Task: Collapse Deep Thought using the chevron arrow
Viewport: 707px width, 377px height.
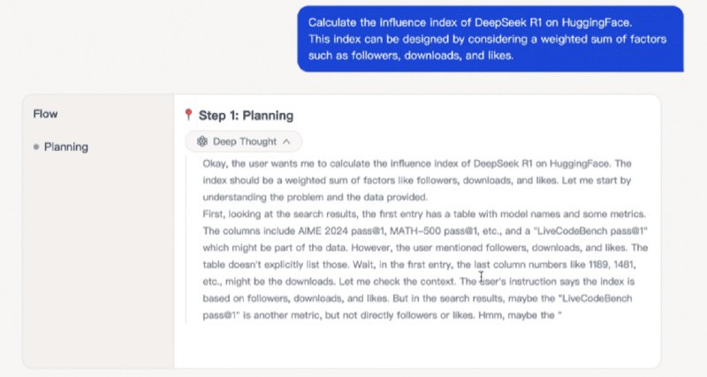Action: tap(287, 141)
